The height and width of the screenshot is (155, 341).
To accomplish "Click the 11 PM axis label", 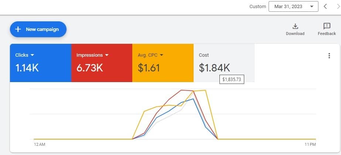I will pos(310,145).
